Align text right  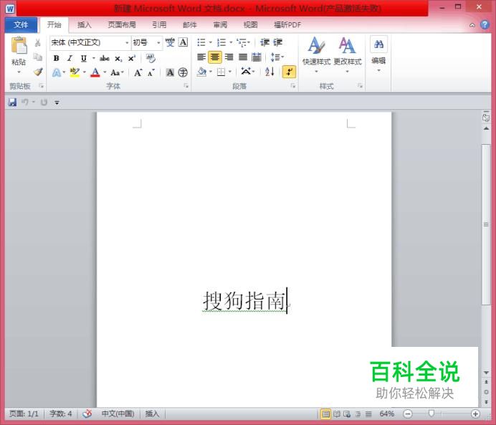pos(229,57)
